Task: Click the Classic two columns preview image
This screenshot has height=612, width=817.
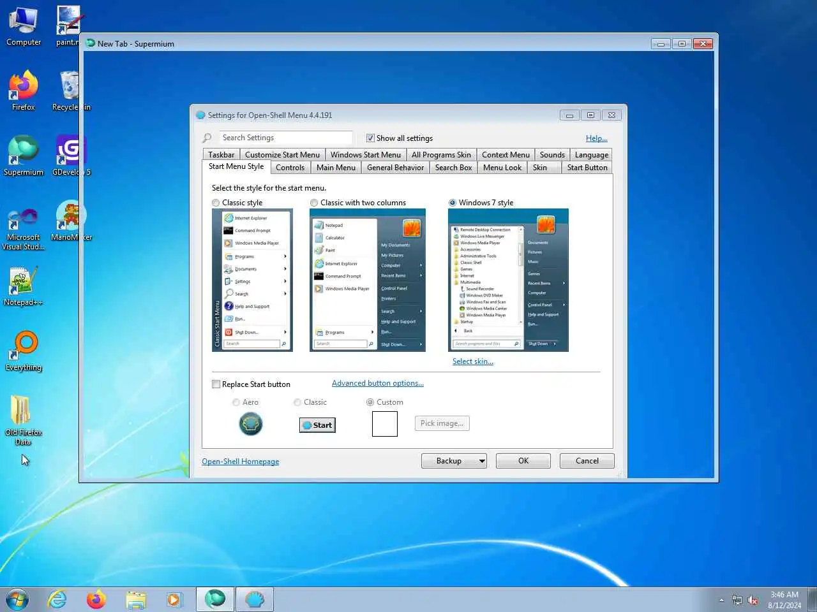Action: click(368, 280)
